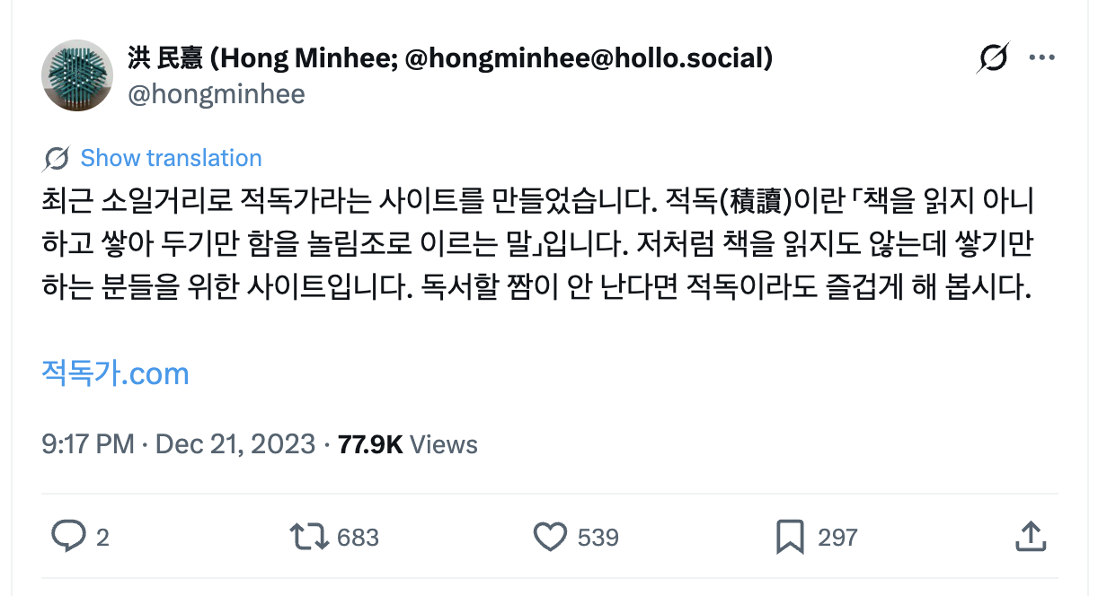This screenshot has height=596, width=1107.
Task: Click the reply count number 2
Action: click(102, 538)
